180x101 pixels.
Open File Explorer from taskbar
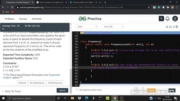[72, 98]
